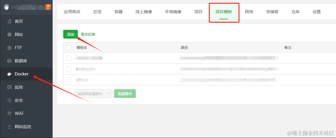Select the 项目模板 tab
The width and height of the screenshot is (336, 138).
pyautogui.click(x=224, y=12)
